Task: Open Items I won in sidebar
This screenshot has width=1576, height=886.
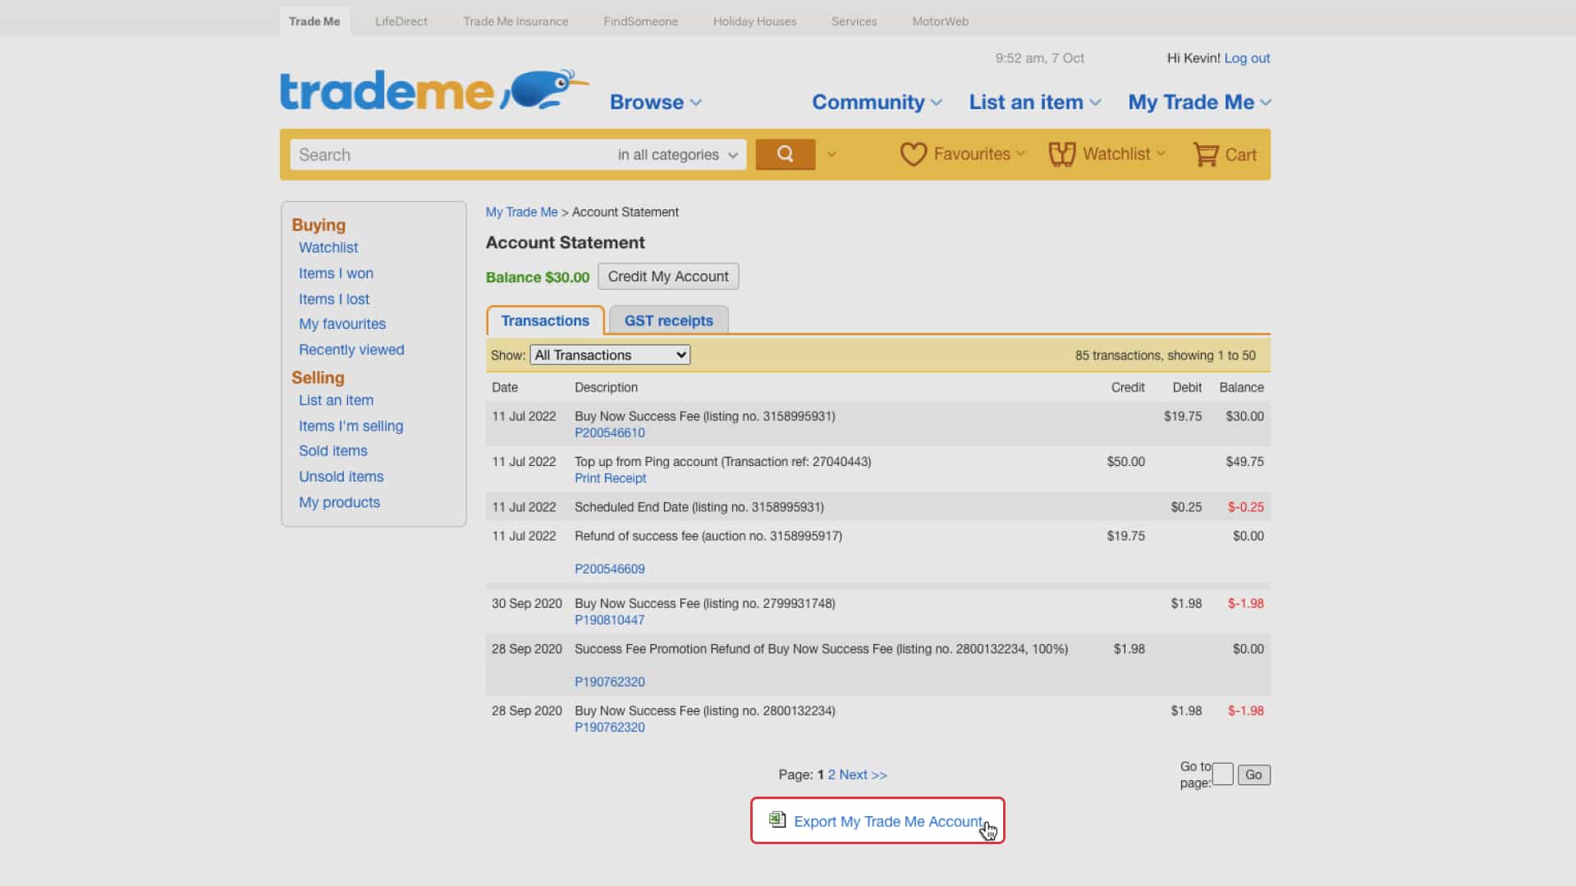Action: [x=336, y=273]
